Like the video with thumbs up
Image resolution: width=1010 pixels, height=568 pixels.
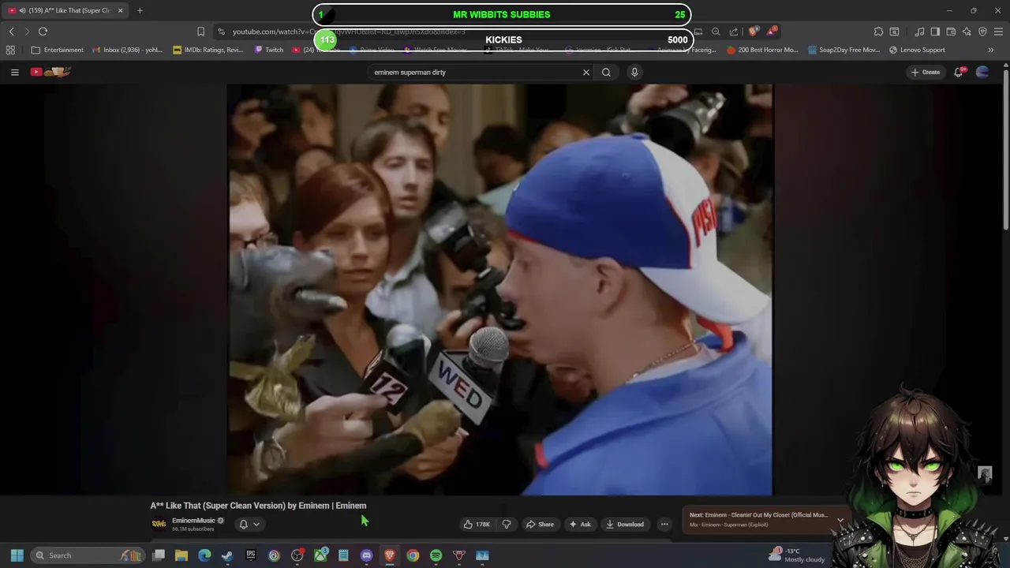(x=477, y=524)
